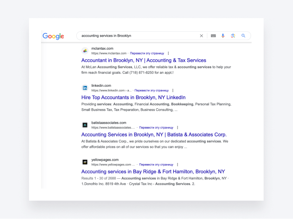This screenshot has height=221, width=293.
Task: Click the Yellow Pages favicon
Action: point(85,162)
